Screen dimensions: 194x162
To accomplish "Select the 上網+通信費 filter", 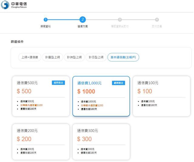I will point(30,57).
